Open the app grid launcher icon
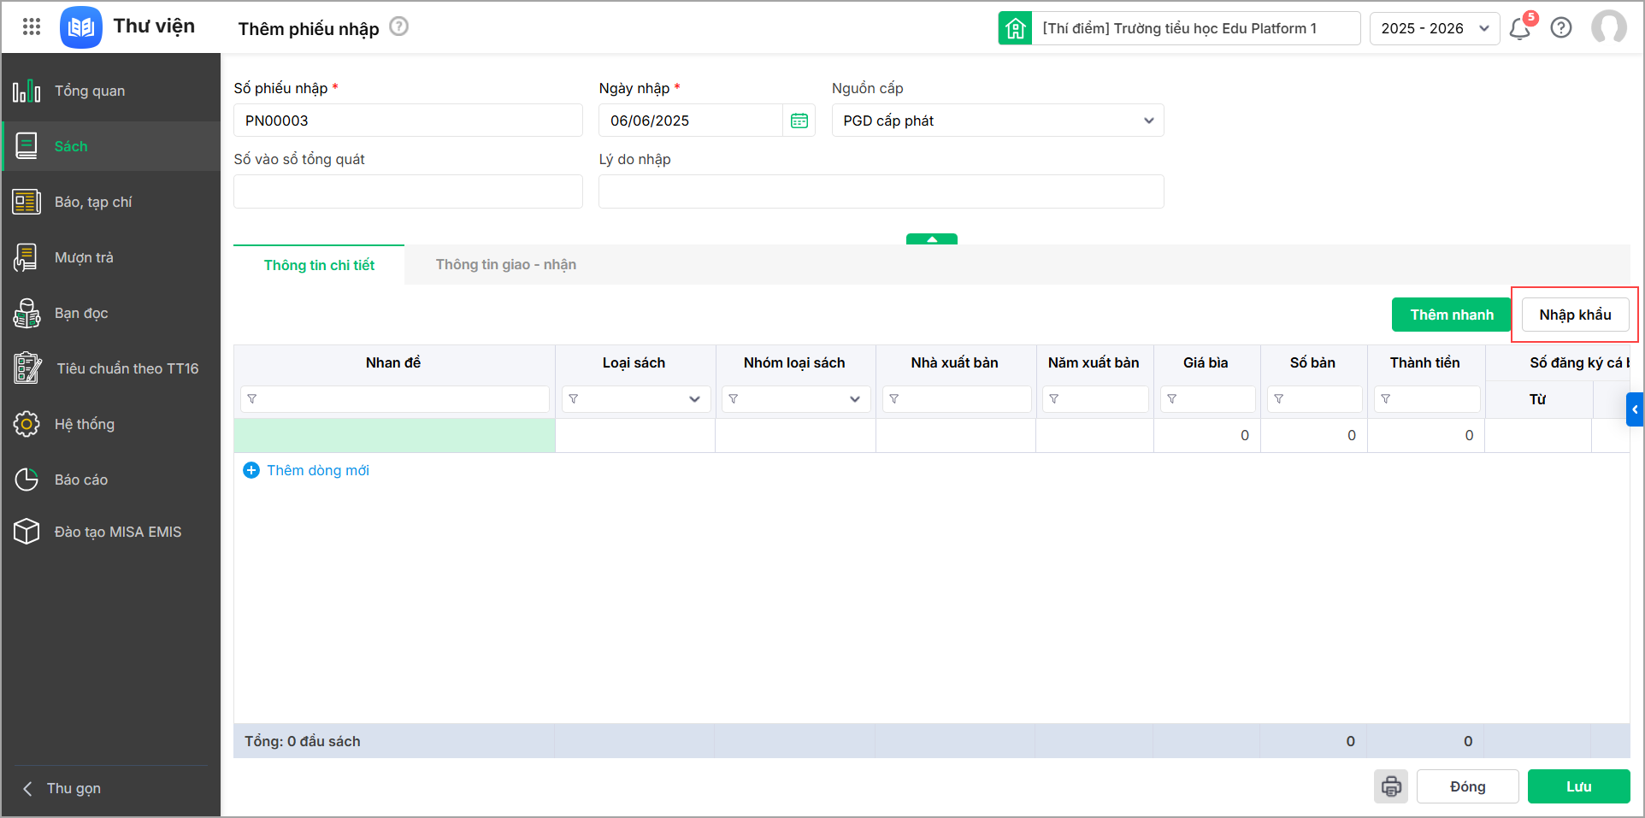The image size is (1645, 818). (x=32, y=26)
